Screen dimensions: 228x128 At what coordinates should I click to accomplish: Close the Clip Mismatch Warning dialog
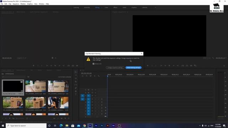point(141,54)
